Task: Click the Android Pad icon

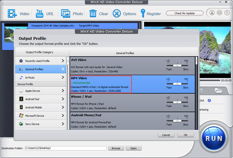Action: (21, 99)
